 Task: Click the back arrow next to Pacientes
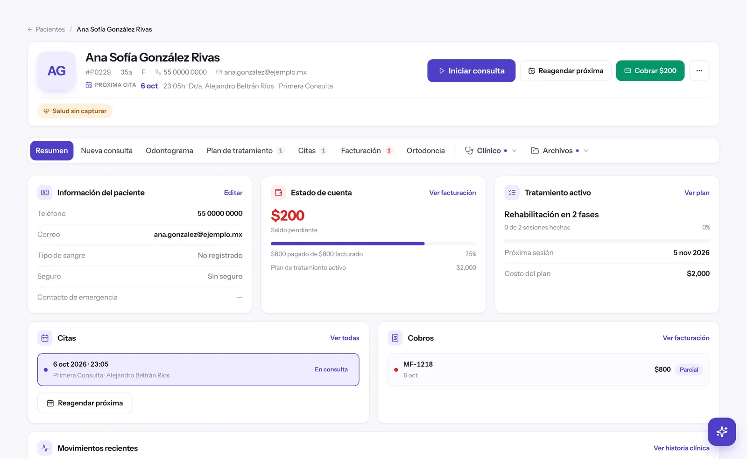tap(30, 29)
